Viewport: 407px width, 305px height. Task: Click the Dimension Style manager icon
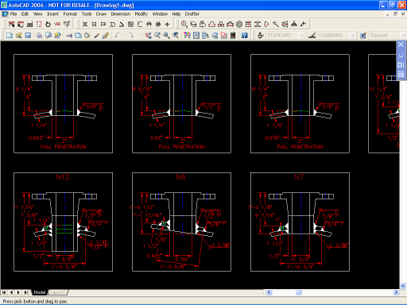click(x=312, y=35)
